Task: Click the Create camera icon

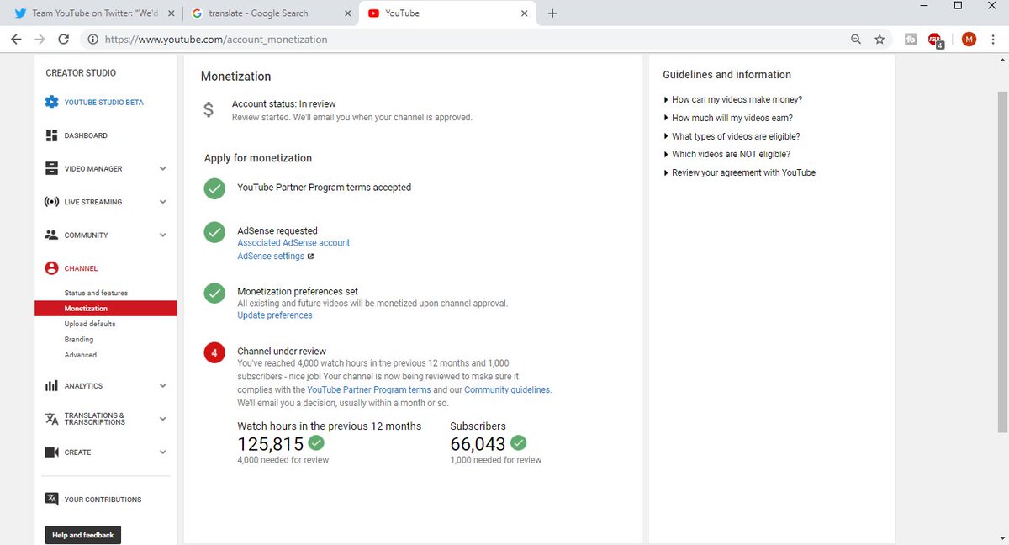Action: coord(51,452)
